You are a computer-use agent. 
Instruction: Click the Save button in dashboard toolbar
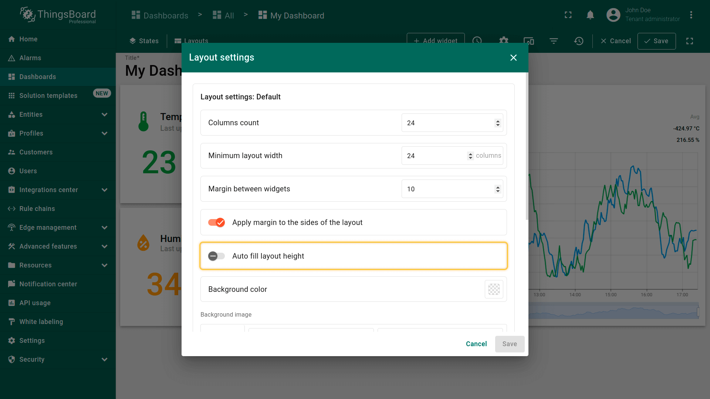pos(656,41)
